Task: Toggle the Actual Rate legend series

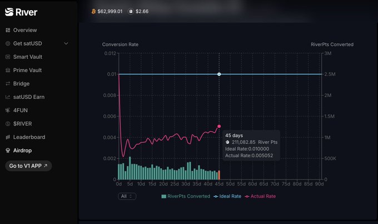Action: tap(260, 196)
